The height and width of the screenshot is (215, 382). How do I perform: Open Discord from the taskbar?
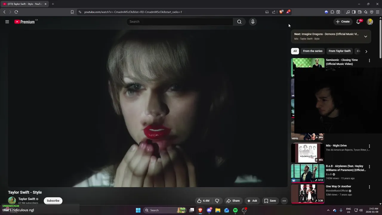(x=209, y=210)
